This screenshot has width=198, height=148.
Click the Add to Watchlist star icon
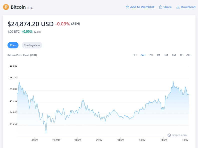127,7
